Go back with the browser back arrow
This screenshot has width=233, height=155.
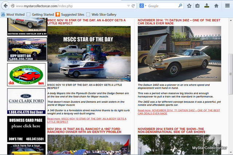coord(5,6)
